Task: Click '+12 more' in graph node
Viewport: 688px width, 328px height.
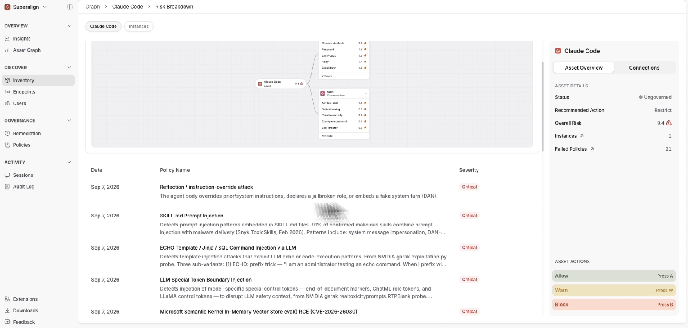Action: coord(327,76)
